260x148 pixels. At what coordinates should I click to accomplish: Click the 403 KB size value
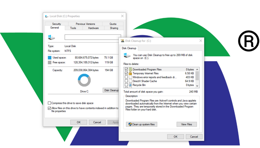click(190, 77)
